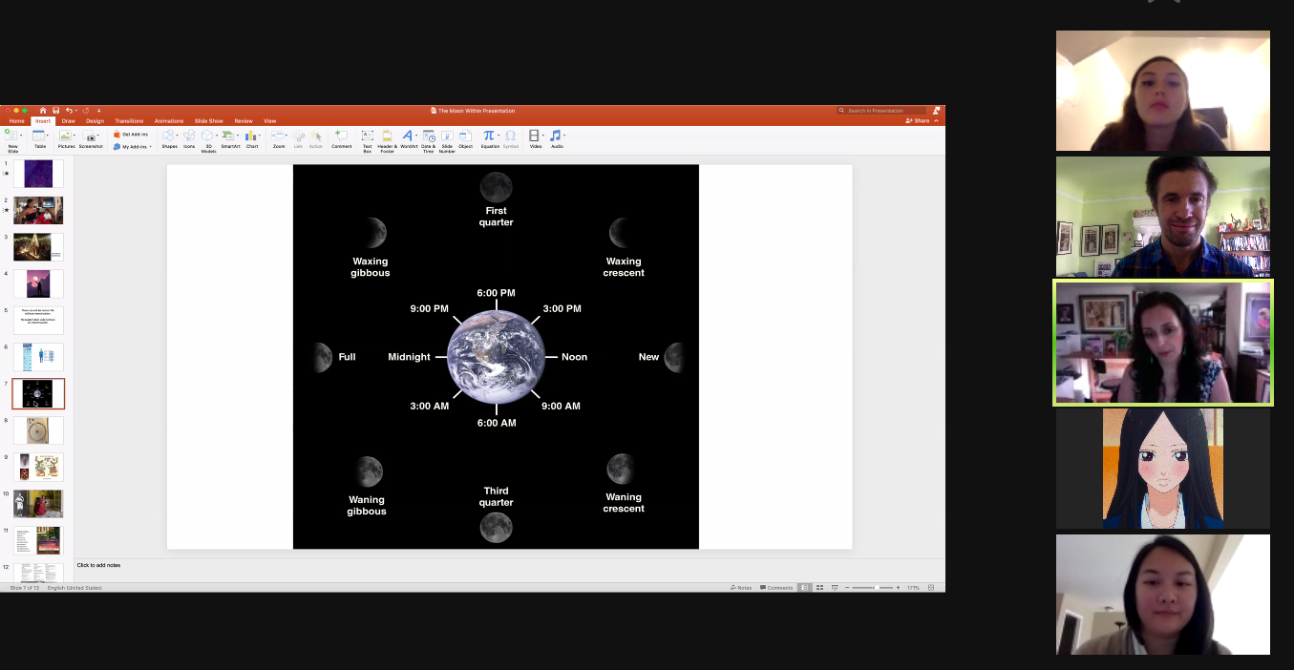Insert a Text Box
This screenshot has width=1294, height=670.
pyautogui.click(x=367, y=136)
